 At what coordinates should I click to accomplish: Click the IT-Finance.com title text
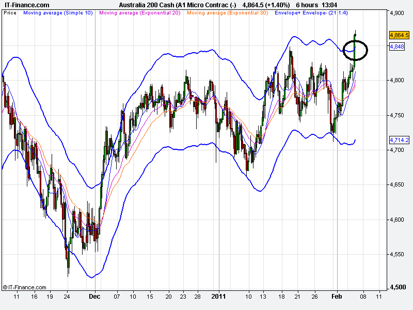[x=27, y=5]
